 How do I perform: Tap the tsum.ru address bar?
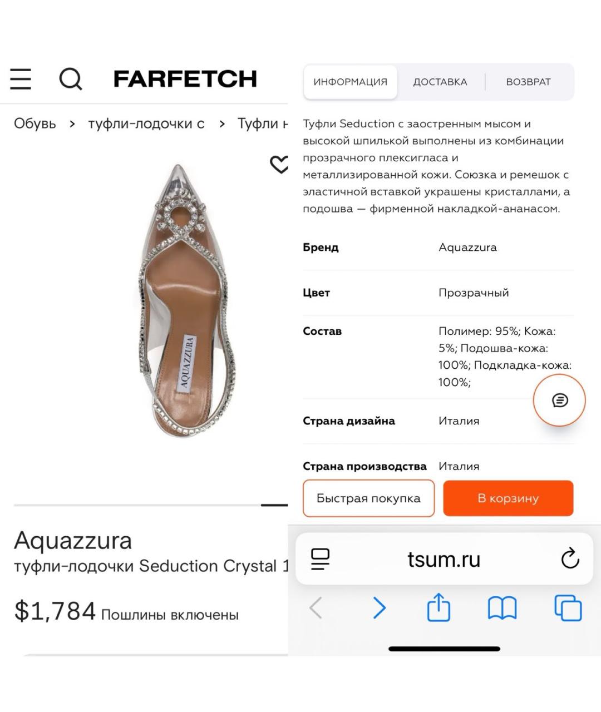(x=444, y=559)
